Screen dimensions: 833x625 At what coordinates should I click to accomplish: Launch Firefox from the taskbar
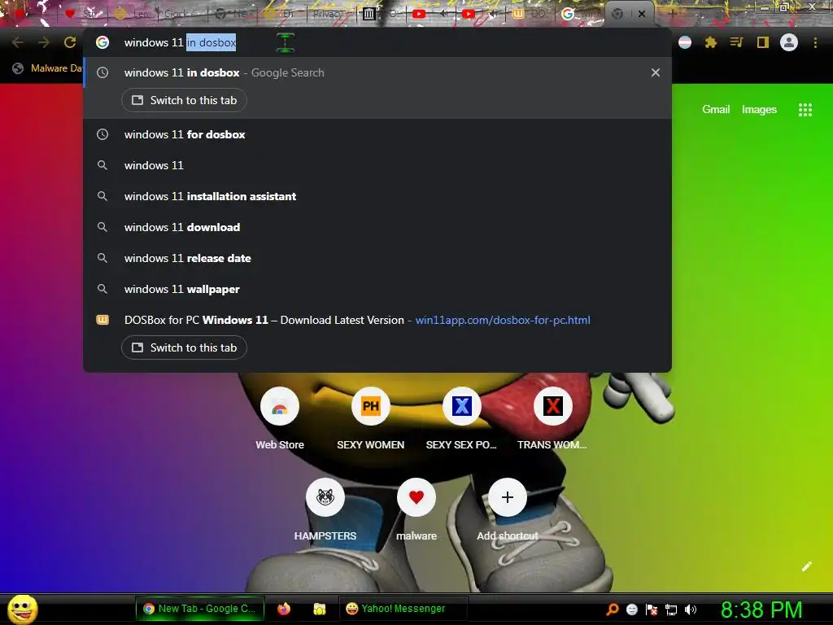(284, 609)
